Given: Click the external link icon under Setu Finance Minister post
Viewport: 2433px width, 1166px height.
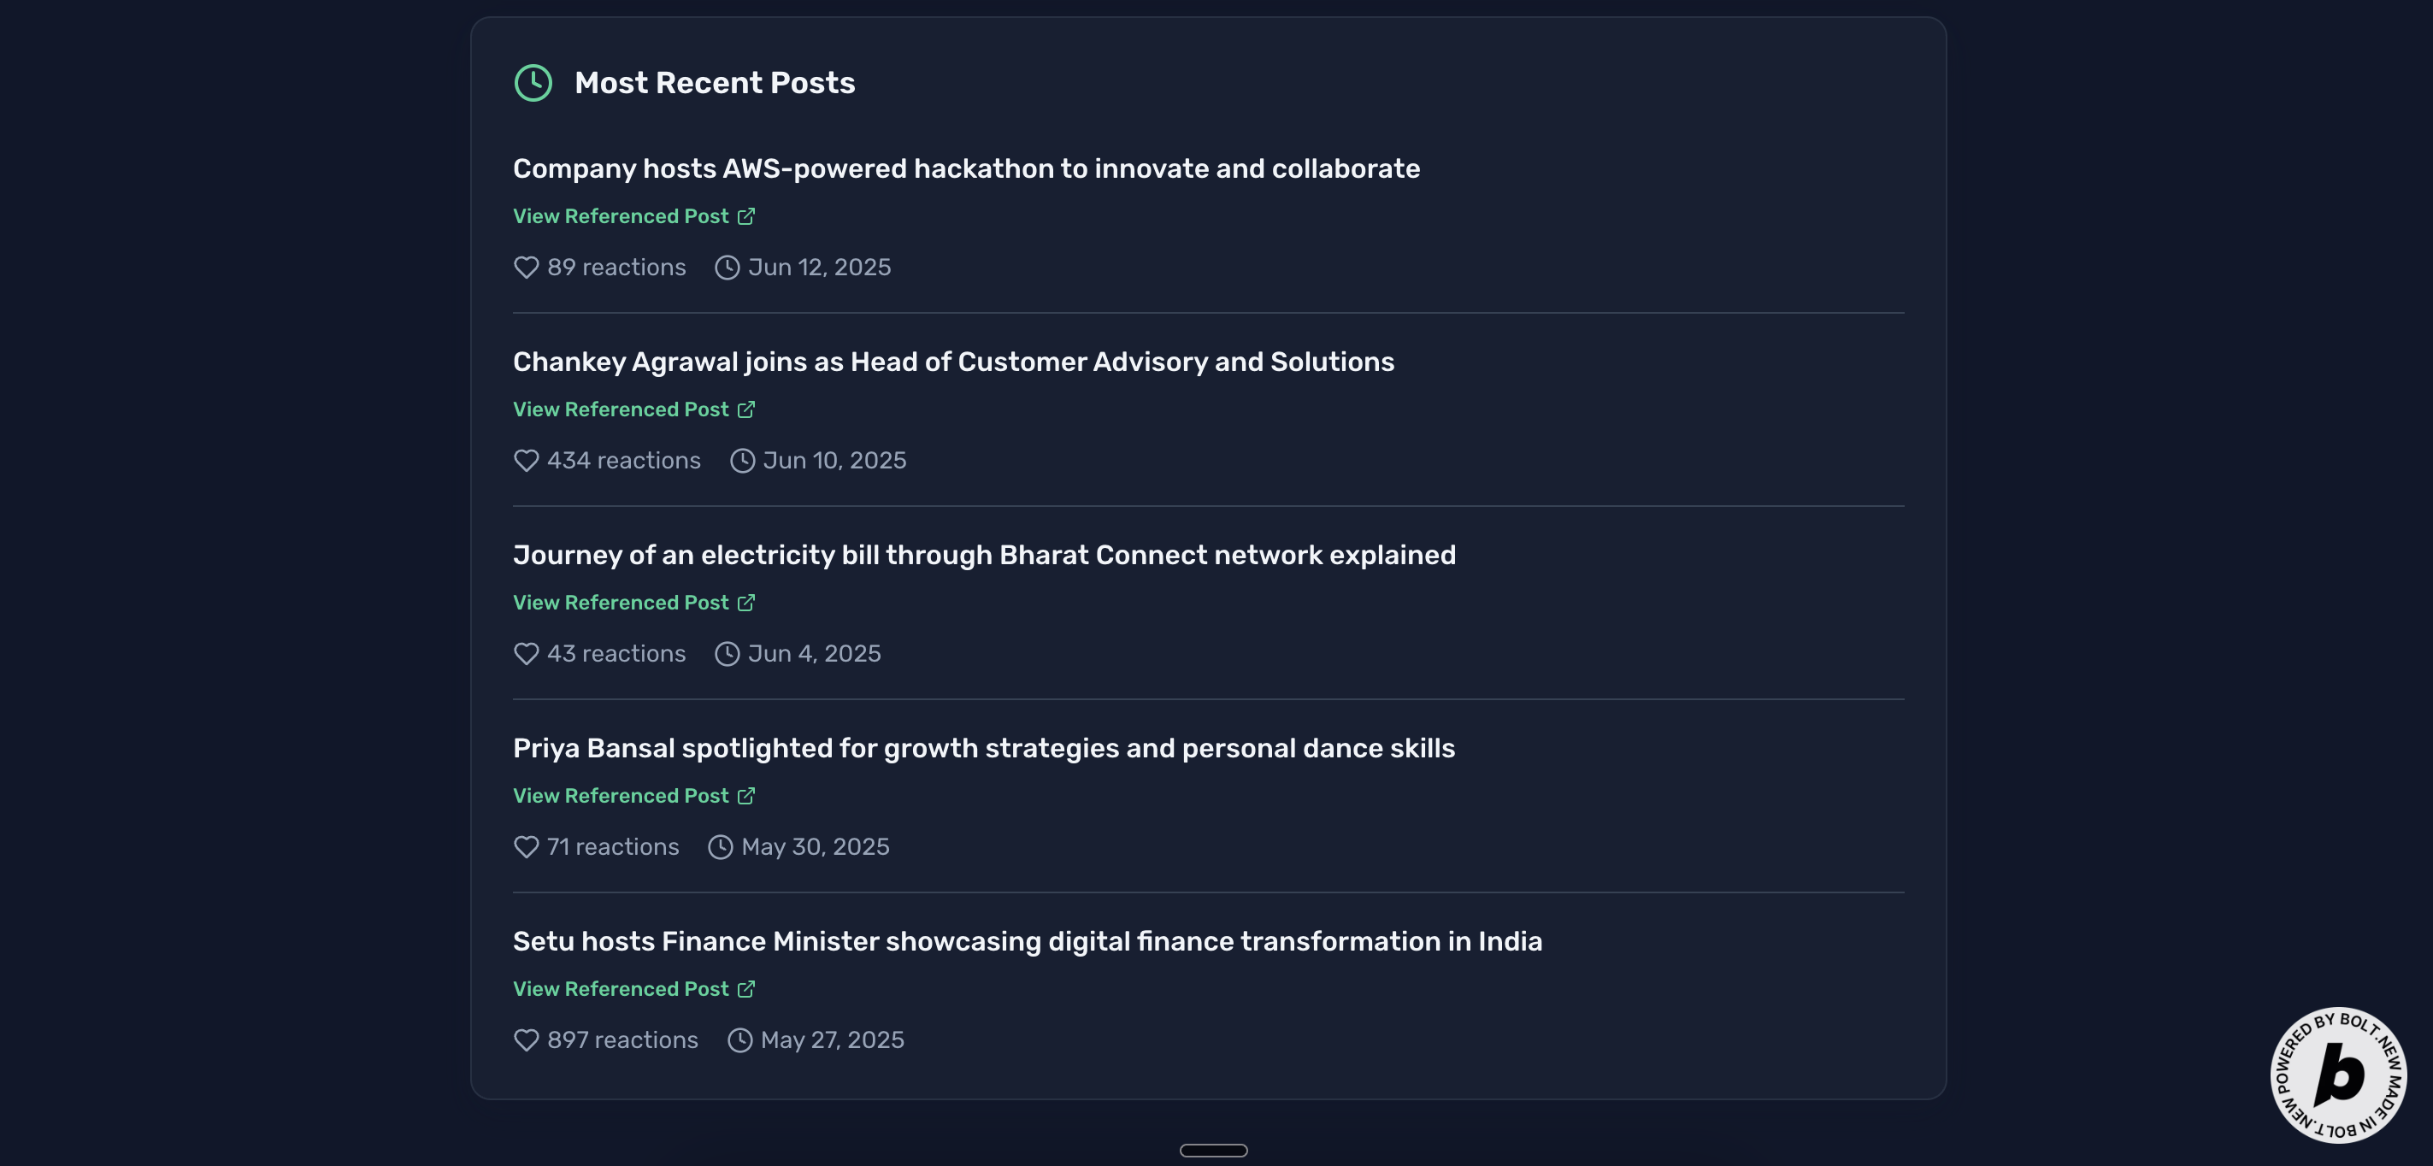Looking at the screenshot, I should pyautogui.click(x=746, y=989).
